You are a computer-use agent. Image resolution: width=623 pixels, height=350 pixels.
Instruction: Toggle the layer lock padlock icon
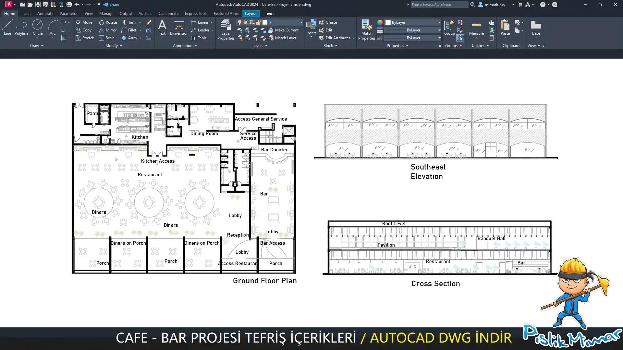pos(258,22)
